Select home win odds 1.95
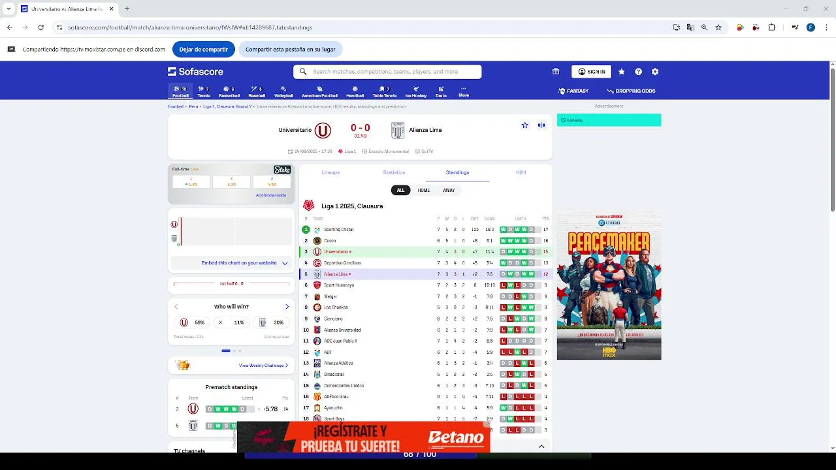836x470 pixels. (191, 181)
